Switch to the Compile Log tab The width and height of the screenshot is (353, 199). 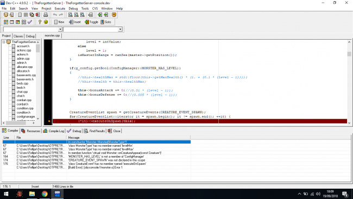54,131
